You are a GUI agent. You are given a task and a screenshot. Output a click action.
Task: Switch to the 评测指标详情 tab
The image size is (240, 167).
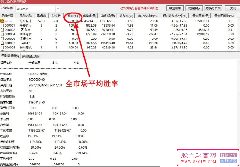pos(10,56)
